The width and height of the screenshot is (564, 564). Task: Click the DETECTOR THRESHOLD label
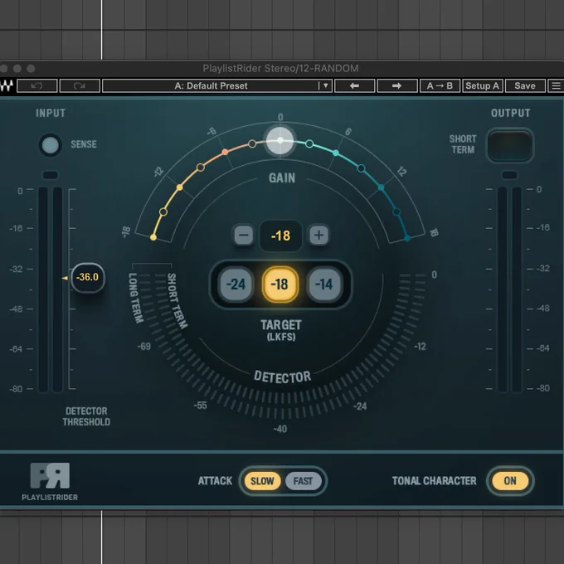(x=86, y=416)
